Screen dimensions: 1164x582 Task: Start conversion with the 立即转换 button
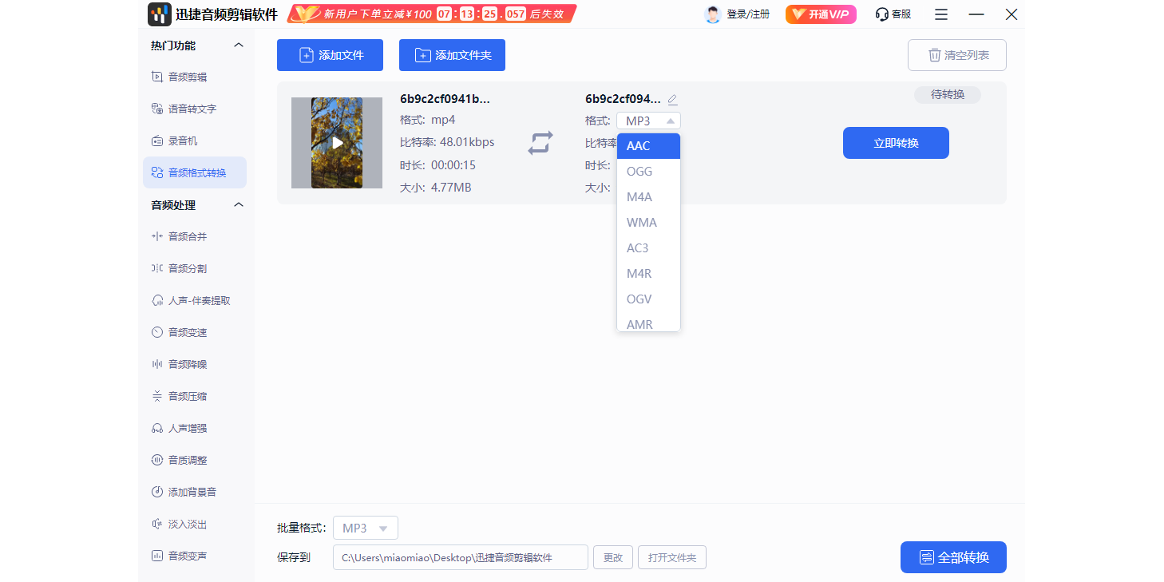click(896, 142)
